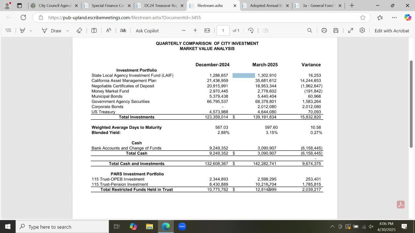Open the Tab actions menu icon
This screenshot has height=233, width=415.
pyautogui.click(x=19, y=6)
